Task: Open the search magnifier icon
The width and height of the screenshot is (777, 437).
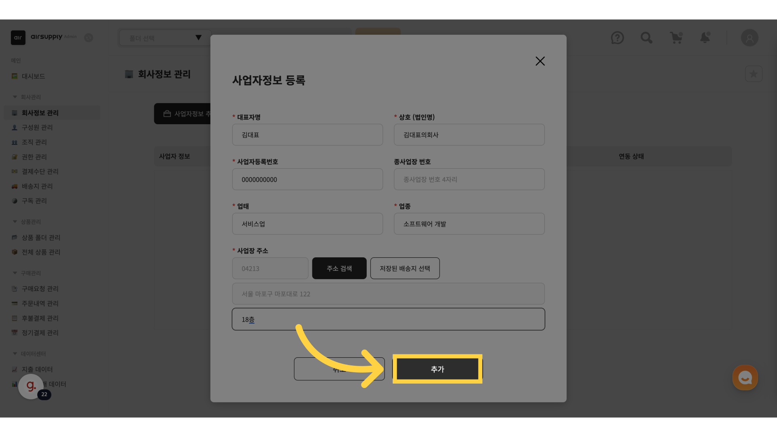Action: coord(646,38)
